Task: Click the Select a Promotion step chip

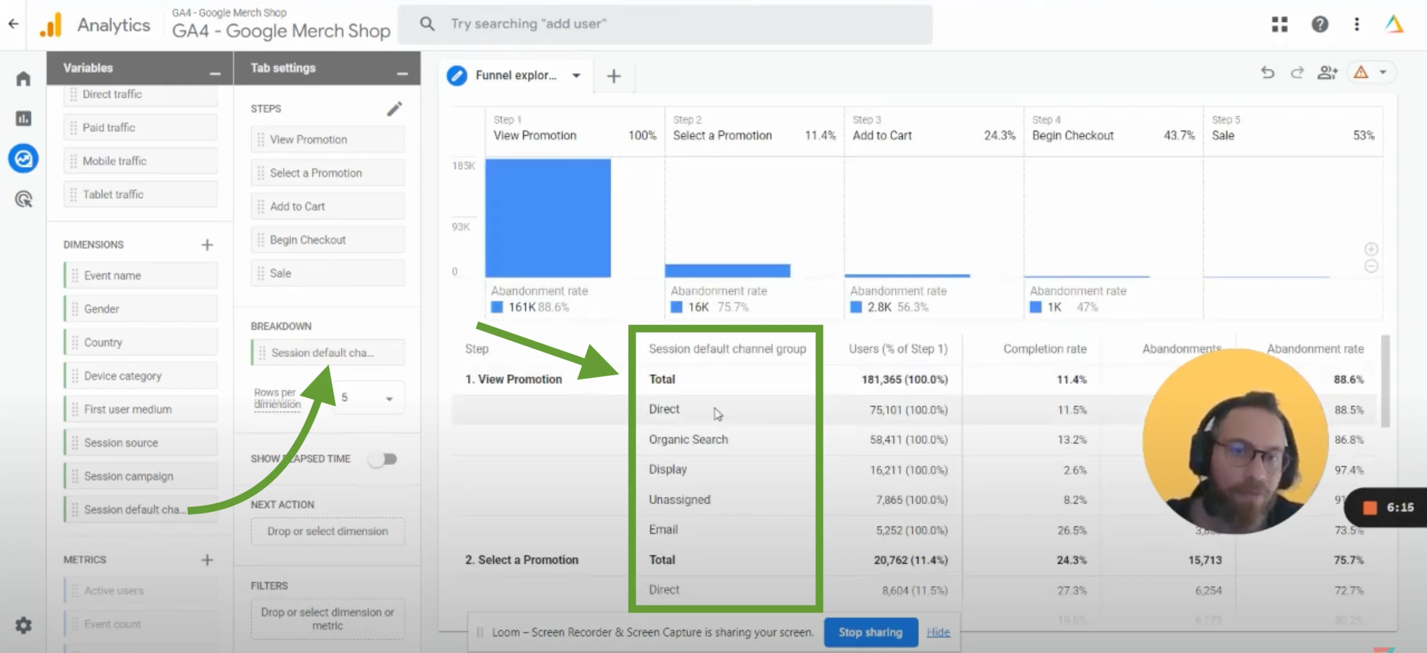Action: 328,173
